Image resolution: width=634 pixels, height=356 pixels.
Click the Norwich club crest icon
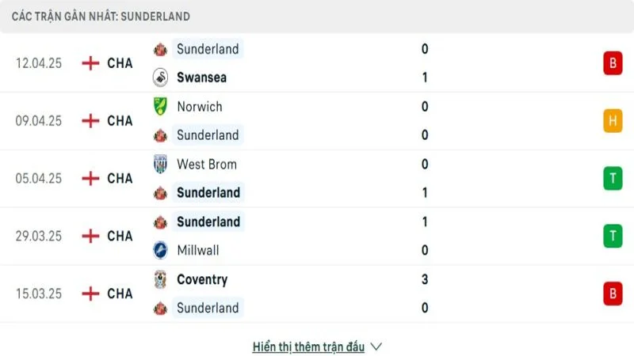tap(161, 107)
